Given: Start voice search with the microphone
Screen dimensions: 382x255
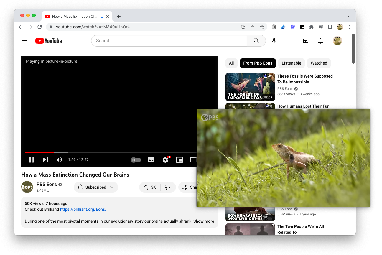Looking at the screenshot, I should pyautogui.click(x=274, y=41).
